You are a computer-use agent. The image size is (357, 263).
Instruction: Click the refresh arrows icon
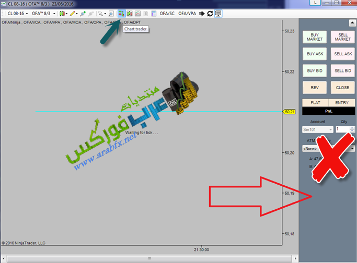[x=210, y=14]
